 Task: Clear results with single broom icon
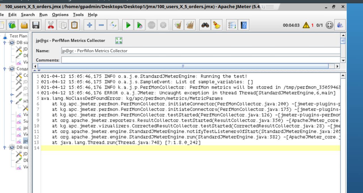pos(178,25)
